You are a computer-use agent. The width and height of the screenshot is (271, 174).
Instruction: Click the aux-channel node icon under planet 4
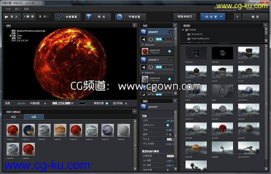coord(144,67)
